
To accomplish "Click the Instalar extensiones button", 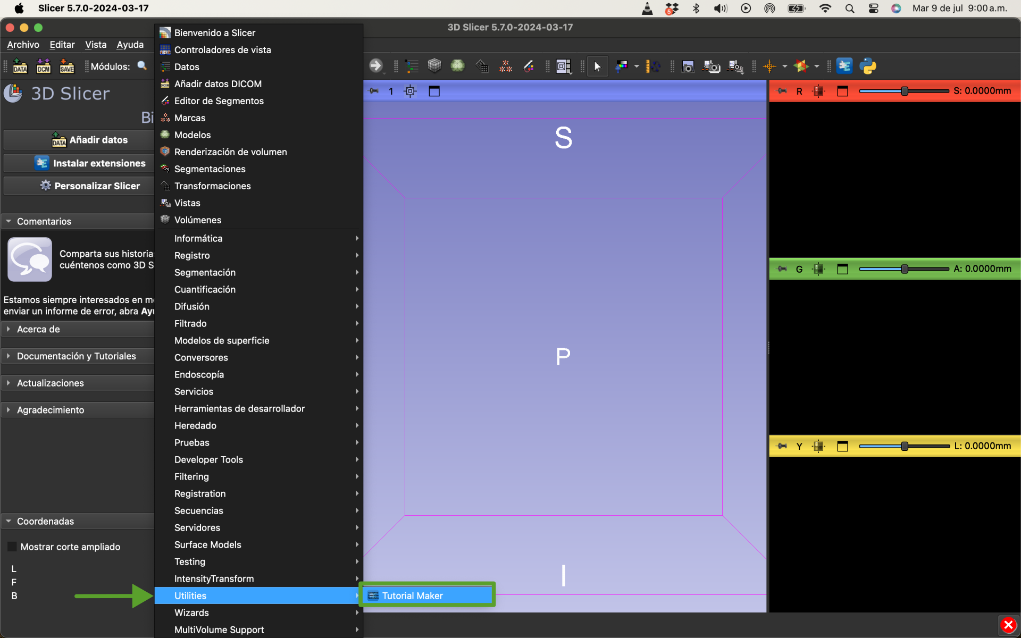I will click(x=79, y=163).
